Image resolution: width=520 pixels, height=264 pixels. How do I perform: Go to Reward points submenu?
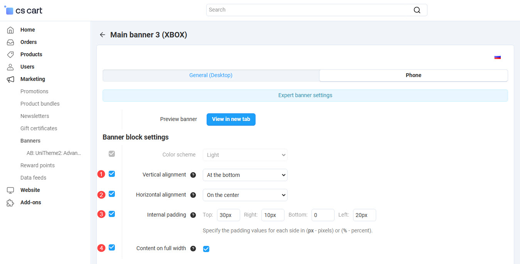37,165
